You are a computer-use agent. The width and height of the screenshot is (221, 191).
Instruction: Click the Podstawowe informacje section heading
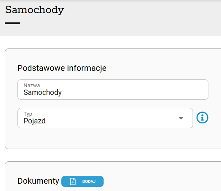62,68
